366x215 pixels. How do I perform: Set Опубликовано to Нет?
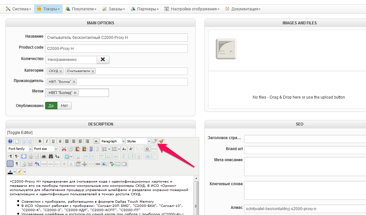[64, 106]
